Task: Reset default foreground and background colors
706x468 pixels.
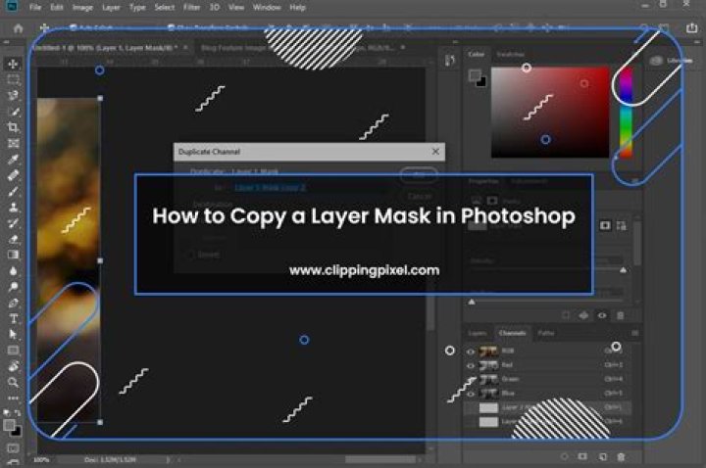Action: coord(6,412)
